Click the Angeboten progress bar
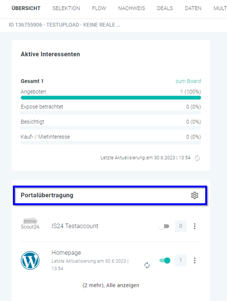 [111, 97]
